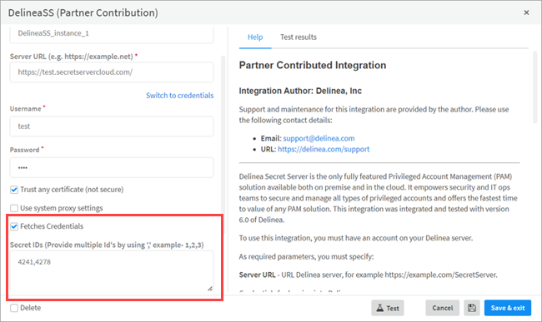Image resolution: width=542 pixels, height=322 pixels.
Task: Click the Test button
Action: click(x=388, y=308)
